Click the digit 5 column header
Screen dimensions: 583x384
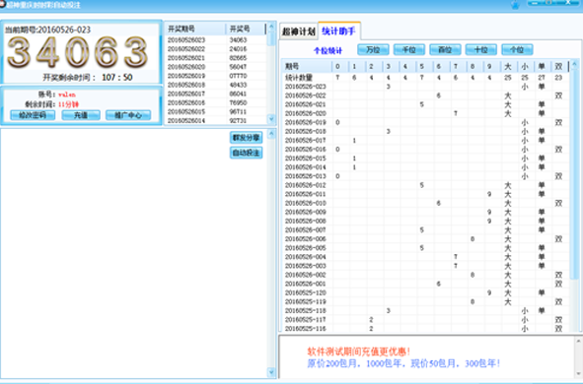422,66
